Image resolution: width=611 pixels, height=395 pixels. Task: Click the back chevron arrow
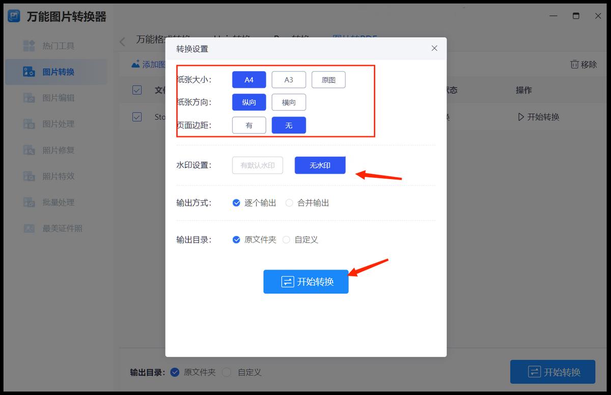[x=122, y=41]
